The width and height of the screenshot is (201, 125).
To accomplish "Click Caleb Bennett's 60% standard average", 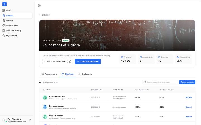I will (x=137, y=117).
